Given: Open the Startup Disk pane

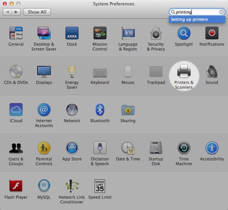Looking at the screenshot, I should click(x=156, y=149).
